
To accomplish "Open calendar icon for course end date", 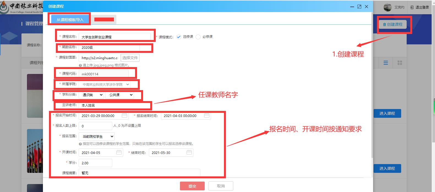I will (x=189, y=153).
